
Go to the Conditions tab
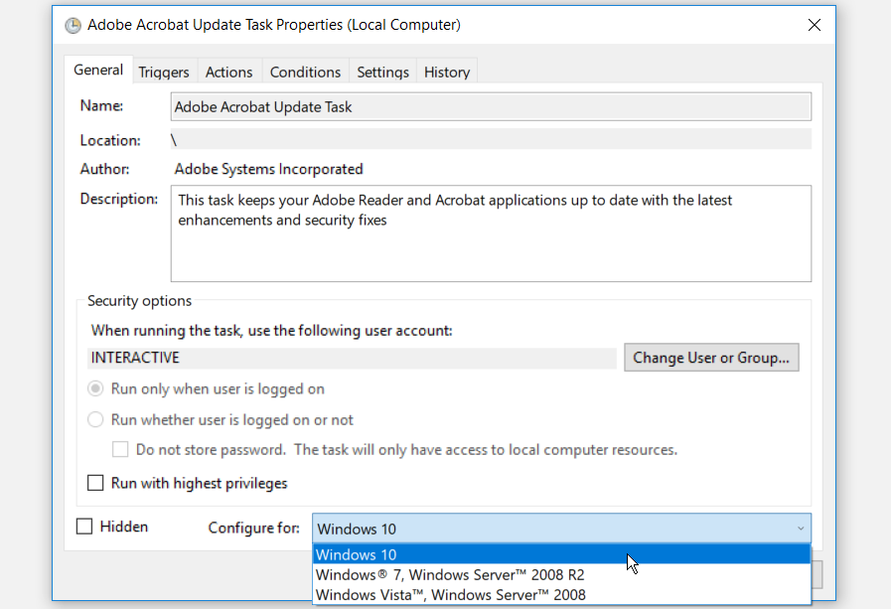(305, 72)
